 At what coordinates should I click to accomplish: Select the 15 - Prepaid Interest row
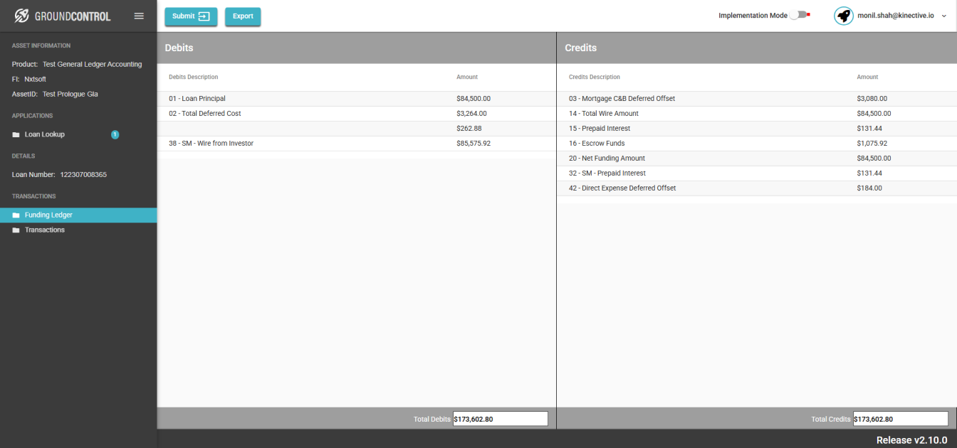tap(757, 129)
